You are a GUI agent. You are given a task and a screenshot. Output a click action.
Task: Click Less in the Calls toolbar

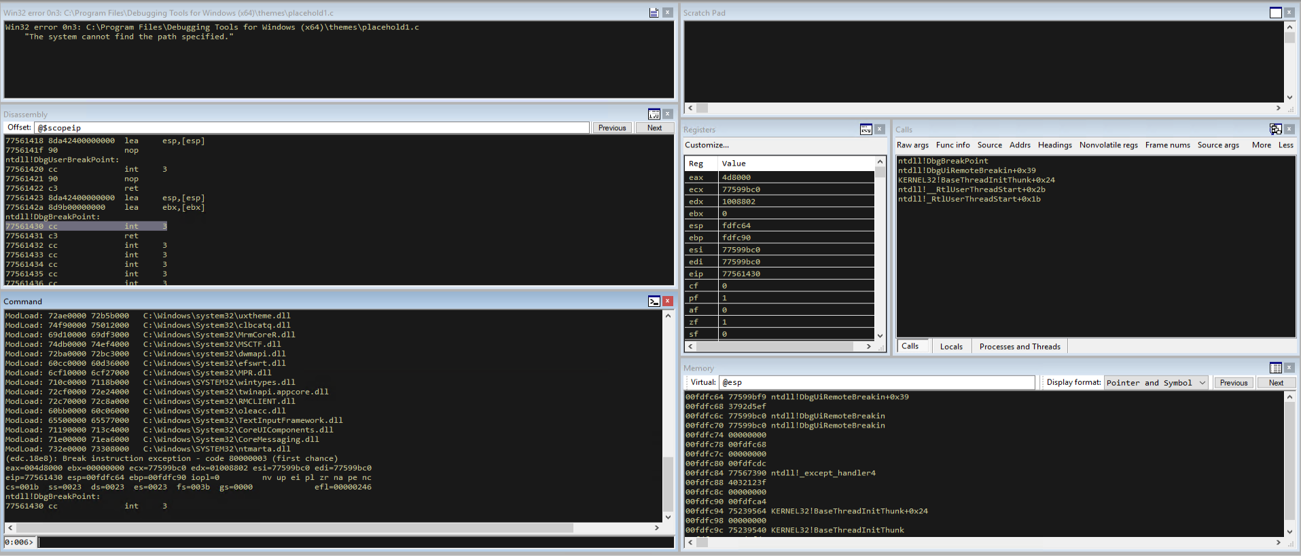pyautogui.click(x=1286, y=145)
